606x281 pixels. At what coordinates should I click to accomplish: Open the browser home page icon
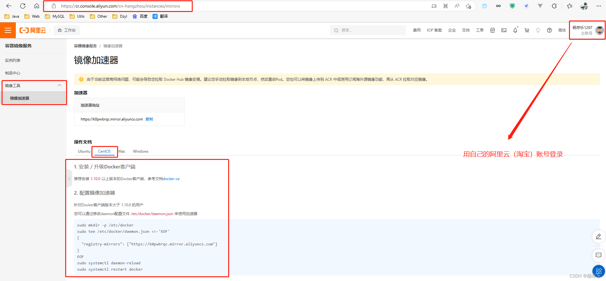37,6
